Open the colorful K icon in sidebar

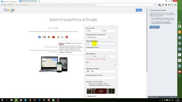(179, 26)
